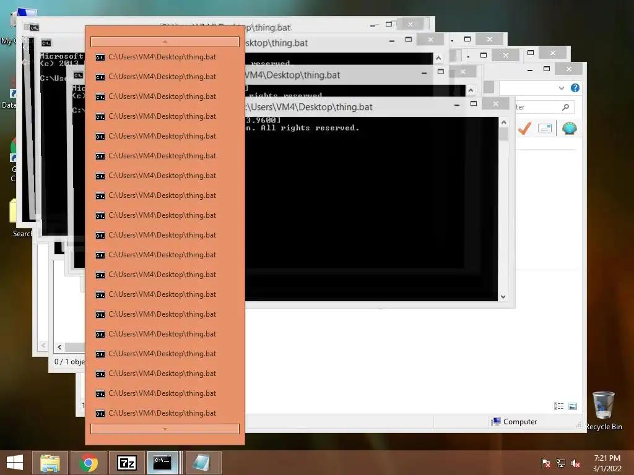Expand the address bar dropdown chevron
The height and width of the screenshot is (475, 634).
(x=561, y=88)
